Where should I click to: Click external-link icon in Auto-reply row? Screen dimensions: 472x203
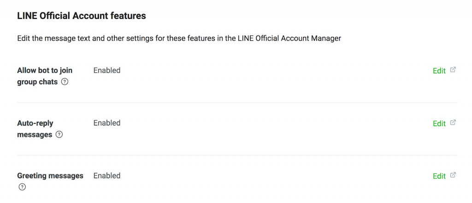453,122
